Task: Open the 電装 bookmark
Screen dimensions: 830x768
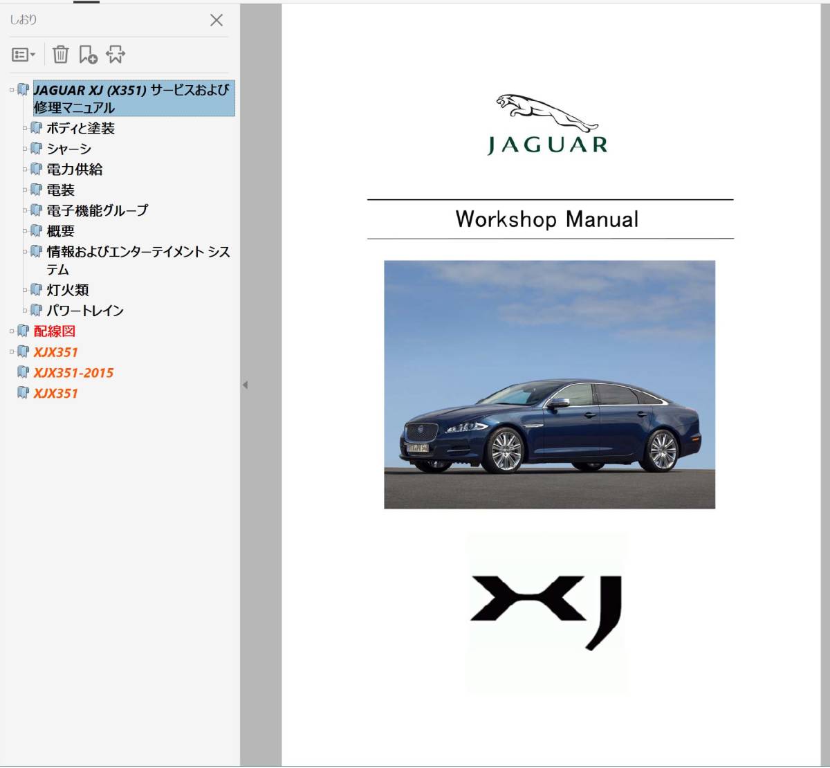Action: tap(60, 190)
